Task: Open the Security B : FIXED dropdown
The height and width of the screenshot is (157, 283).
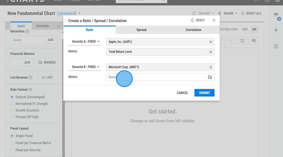Action: coord(85,67)
